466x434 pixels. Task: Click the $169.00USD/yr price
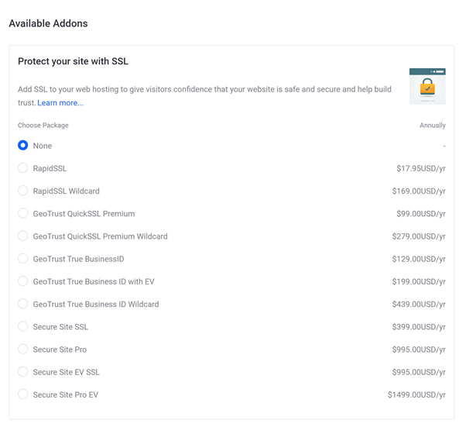click(x=419, y=191)
